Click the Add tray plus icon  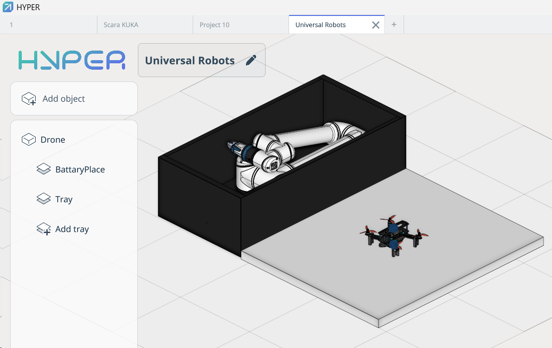point(44,229)
